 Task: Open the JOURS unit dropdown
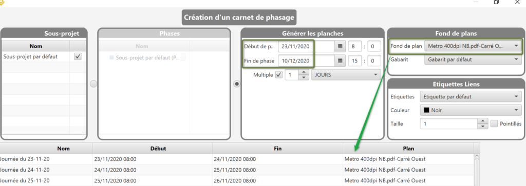[x=346, y=75]
